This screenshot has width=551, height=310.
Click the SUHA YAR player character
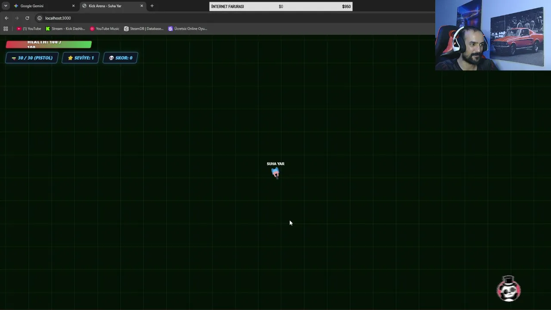275,173
